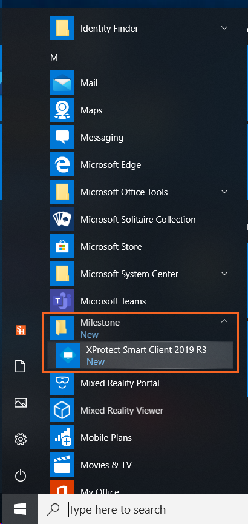
Task: Open the hamburger menu at top left
Action: pos(21,30)
